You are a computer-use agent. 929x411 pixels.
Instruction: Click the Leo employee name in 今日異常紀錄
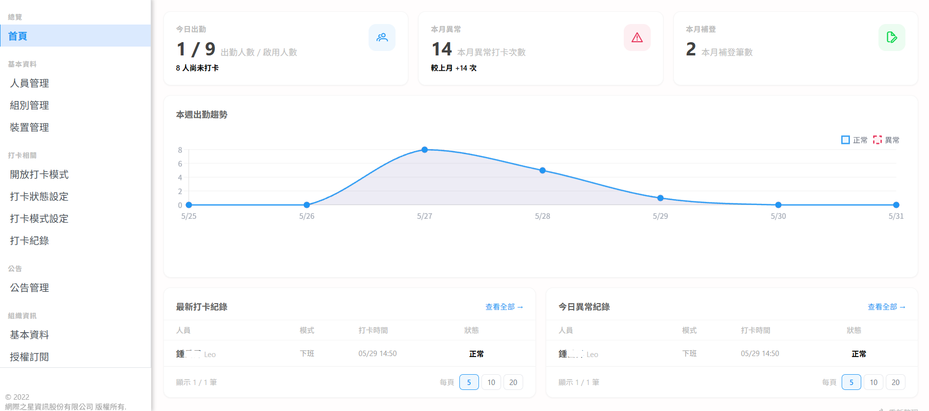[x=578, y=354]
